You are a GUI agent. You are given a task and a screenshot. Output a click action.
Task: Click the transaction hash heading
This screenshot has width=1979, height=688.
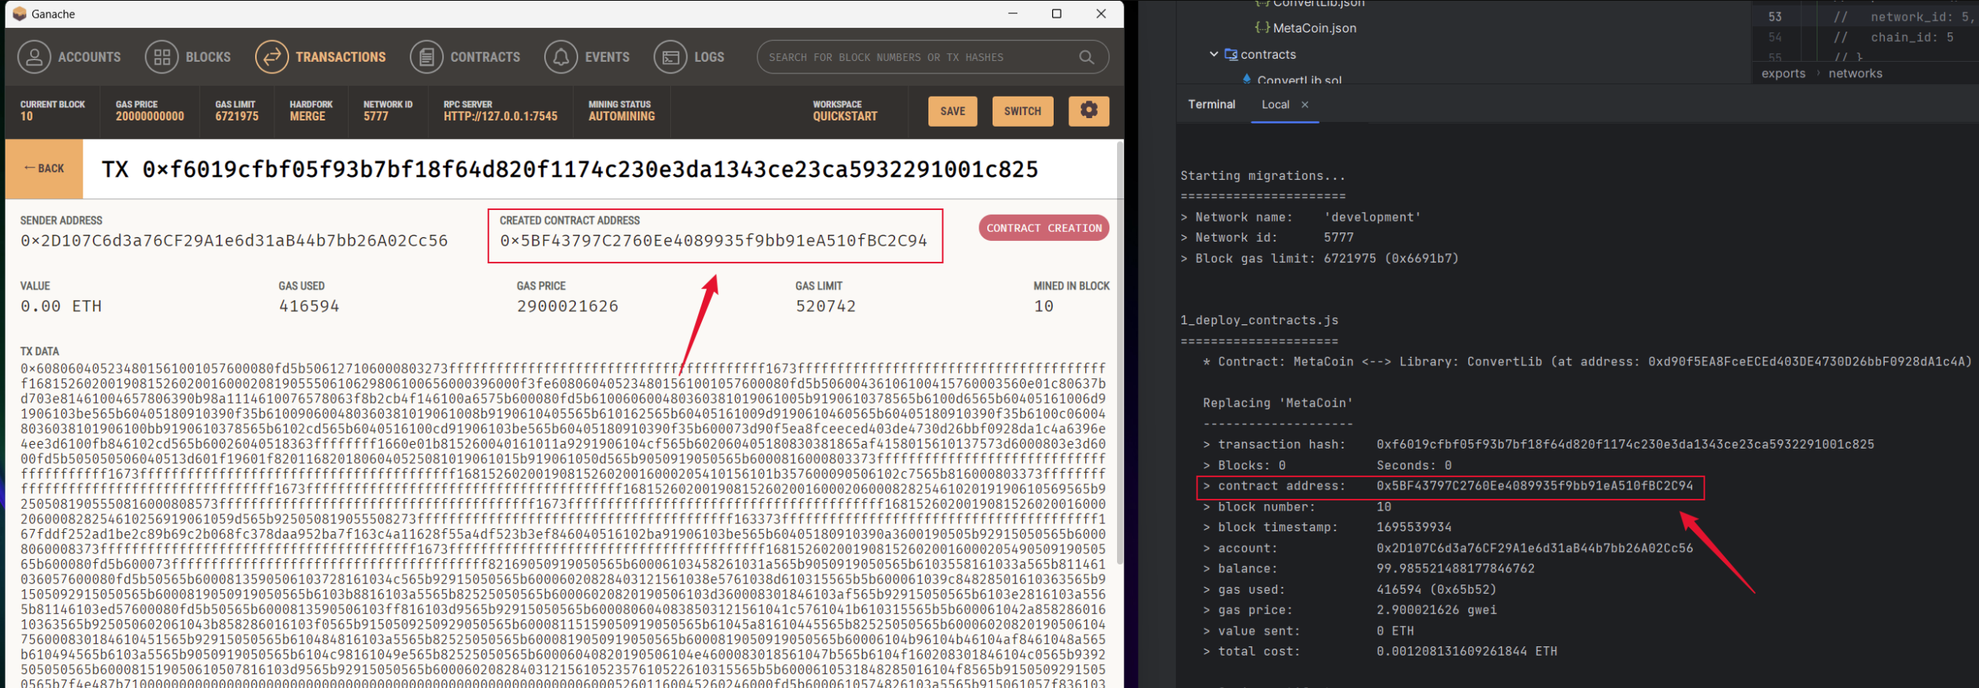570,169
